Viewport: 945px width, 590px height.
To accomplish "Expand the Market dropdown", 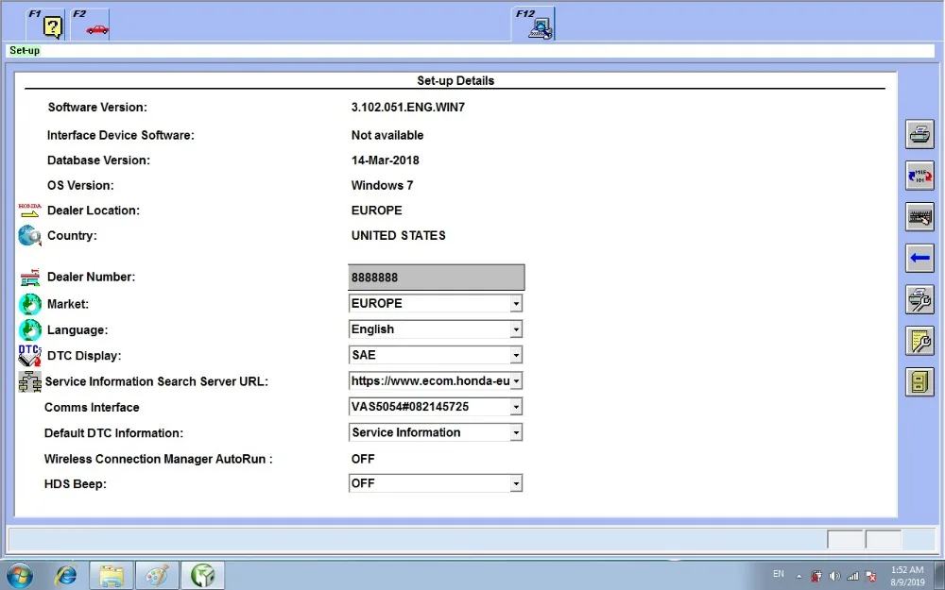I will tap(516, 303).
